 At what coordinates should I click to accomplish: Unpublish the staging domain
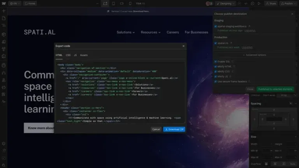pos(250,30)
